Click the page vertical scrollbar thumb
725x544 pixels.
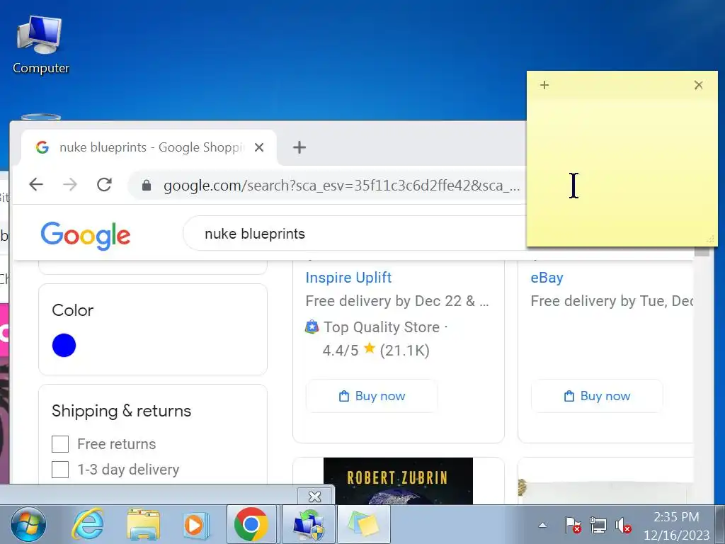click(x=702, y=252)
